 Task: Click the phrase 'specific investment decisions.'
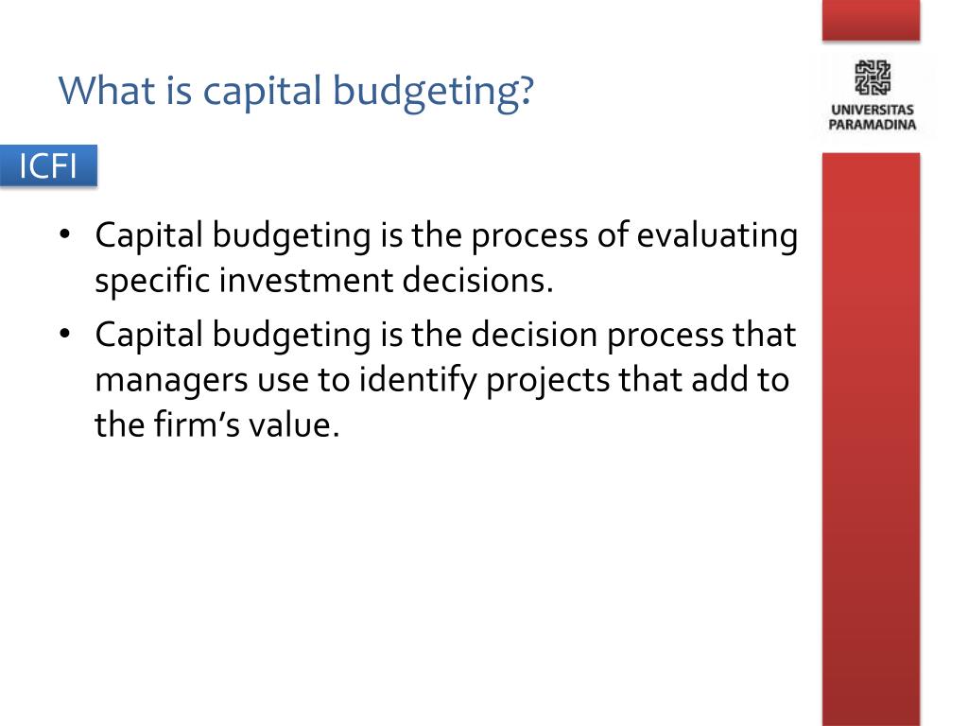point(324,282)
